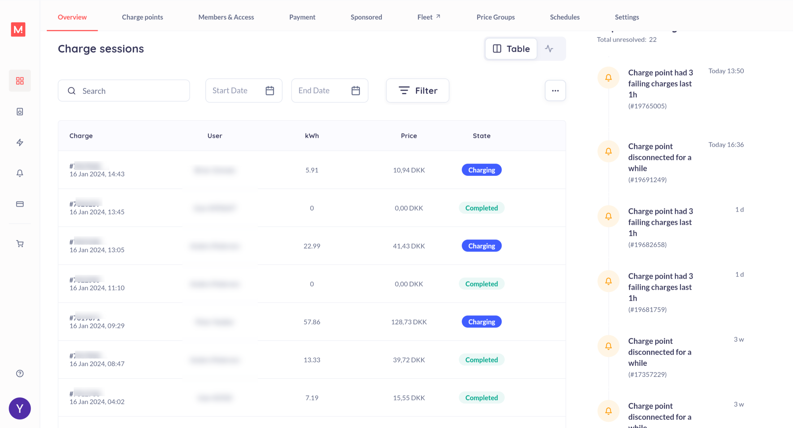
Task: Open the End Date calendar picker
Action: tap(355, 91)
